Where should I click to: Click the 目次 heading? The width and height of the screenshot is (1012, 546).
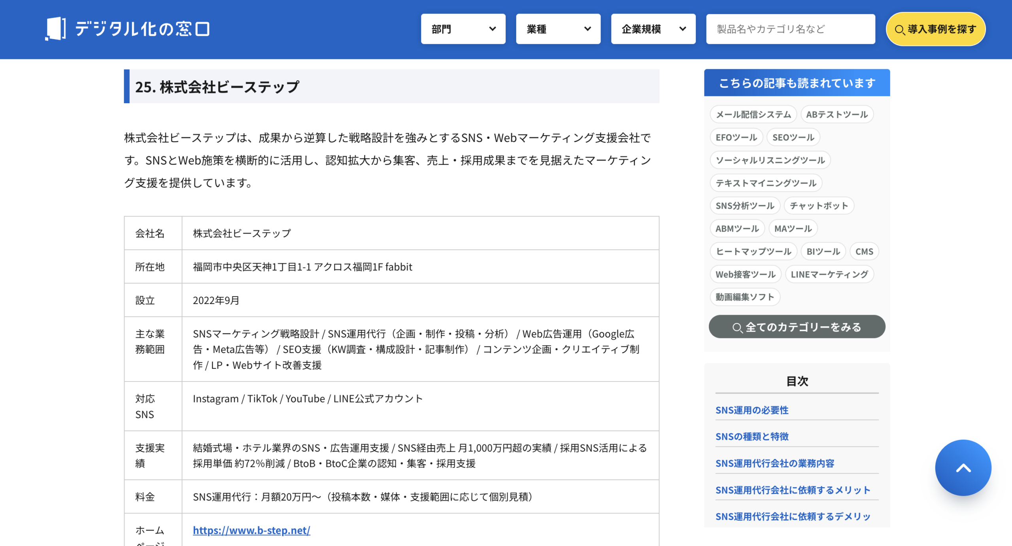pyautogui.click(x=797, y=381)
